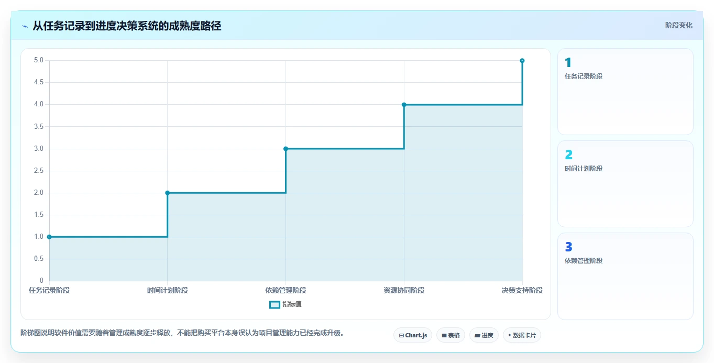Select the Chart.js tag
Screen dimensions: 714x363
coord(413,335)
